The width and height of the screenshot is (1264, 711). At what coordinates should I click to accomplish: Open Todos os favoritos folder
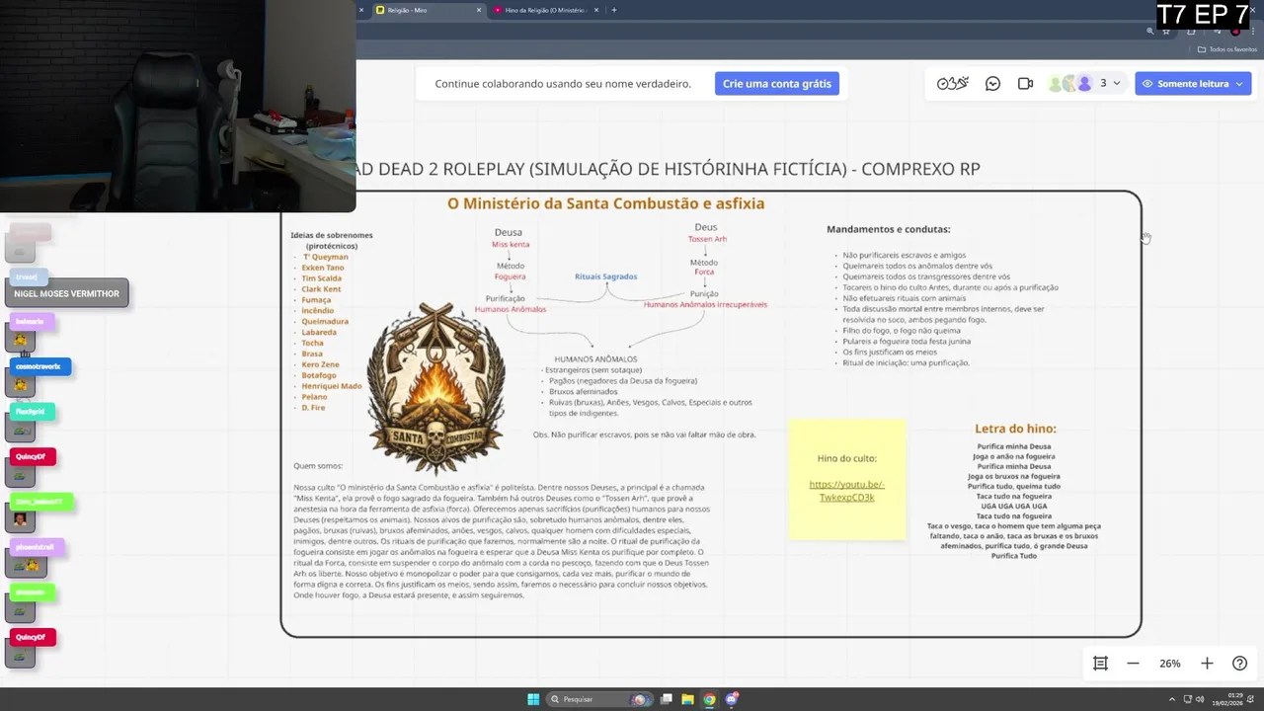coord(1227,49)
